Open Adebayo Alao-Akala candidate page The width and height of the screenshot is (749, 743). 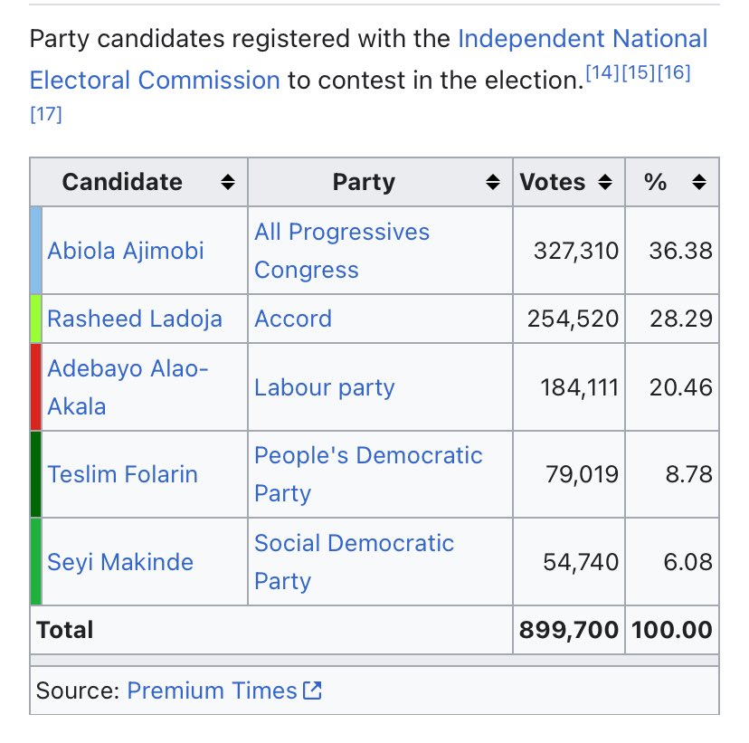click(x=127, y=386)
